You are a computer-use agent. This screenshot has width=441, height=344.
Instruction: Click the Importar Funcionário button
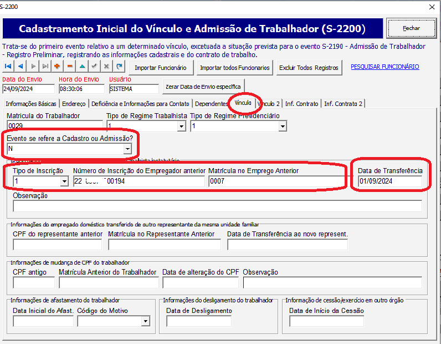coord(161,68)
